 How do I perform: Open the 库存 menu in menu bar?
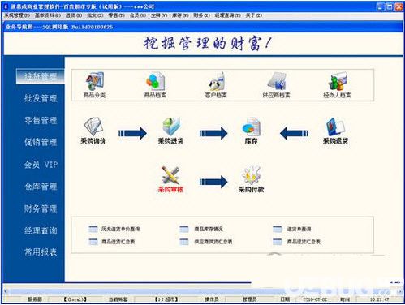pos(180,15)
